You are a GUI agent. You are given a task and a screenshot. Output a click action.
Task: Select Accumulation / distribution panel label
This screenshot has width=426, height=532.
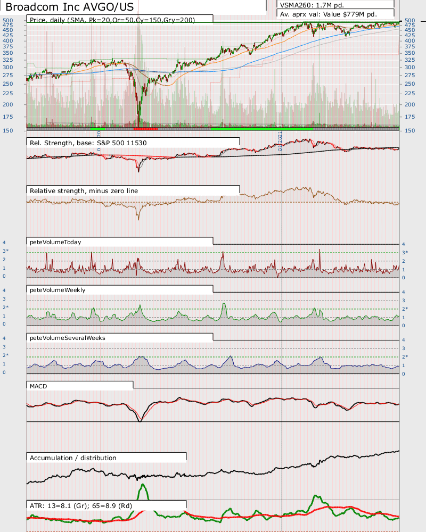tap(73, 458)
